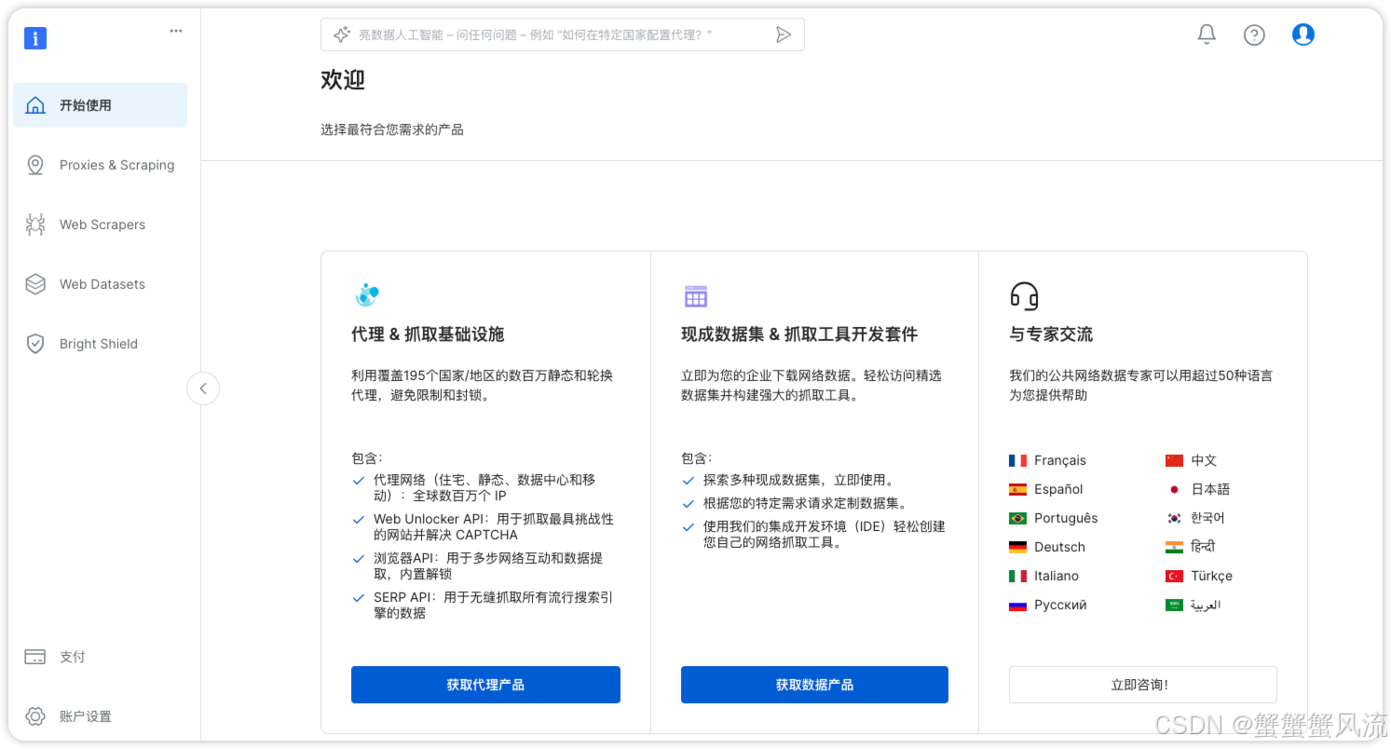This screenshot has height=749, width=1391.
Task: Click the 日本語 language label
Action: click(x=1210, y=489)
